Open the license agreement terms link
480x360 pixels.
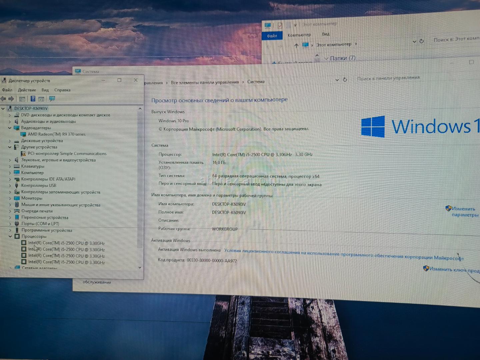[x=344, y=254]
